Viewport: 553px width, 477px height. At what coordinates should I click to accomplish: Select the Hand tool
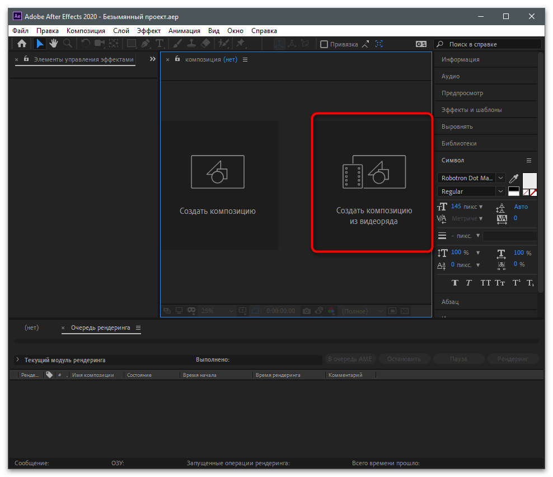tap(54, 44)
